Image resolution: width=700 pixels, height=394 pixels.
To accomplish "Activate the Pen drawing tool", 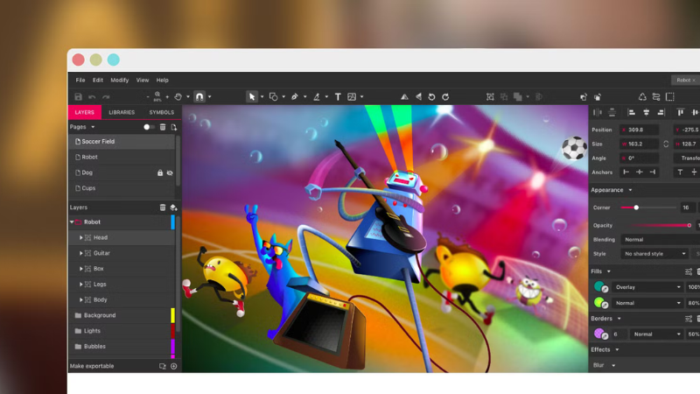I will [295, 97].
